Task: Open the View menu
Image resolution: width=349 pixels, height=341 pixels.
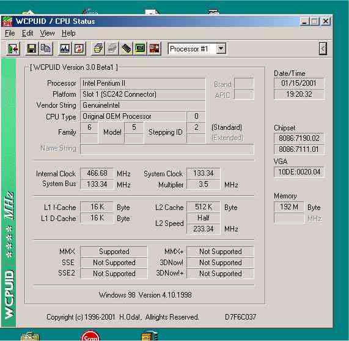Action: click(47, 33)
